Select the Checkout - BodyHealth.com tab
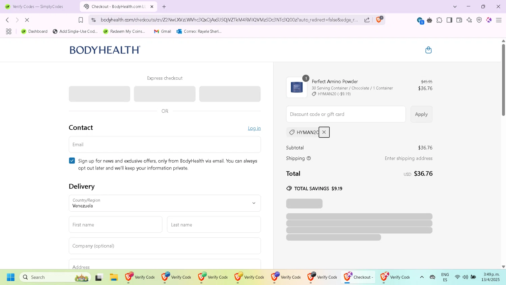The image size is (506, 285). (x=118, y=6)
